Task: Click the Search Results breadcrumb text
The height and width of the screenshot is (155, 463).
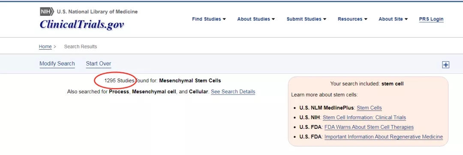Action: 81,47
